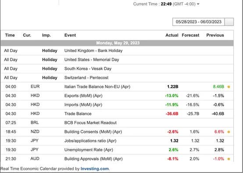
Task: Open United States - Memorial Day event
Action: pyautogui.click(x=92, y=59)
